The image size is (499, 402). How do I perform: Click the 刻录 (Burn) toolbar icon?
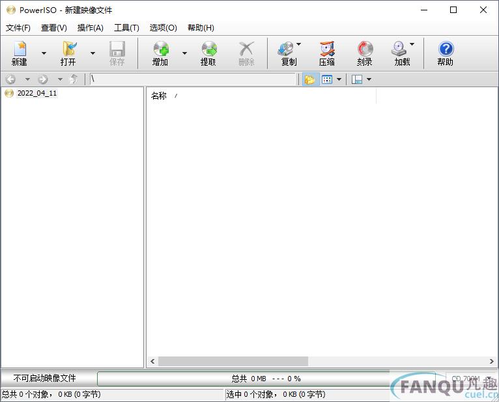365,53
